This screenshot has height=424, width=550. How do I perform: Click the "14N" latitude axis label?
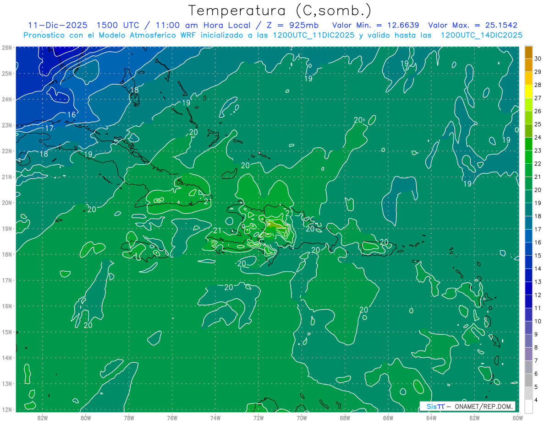point(6,358)
